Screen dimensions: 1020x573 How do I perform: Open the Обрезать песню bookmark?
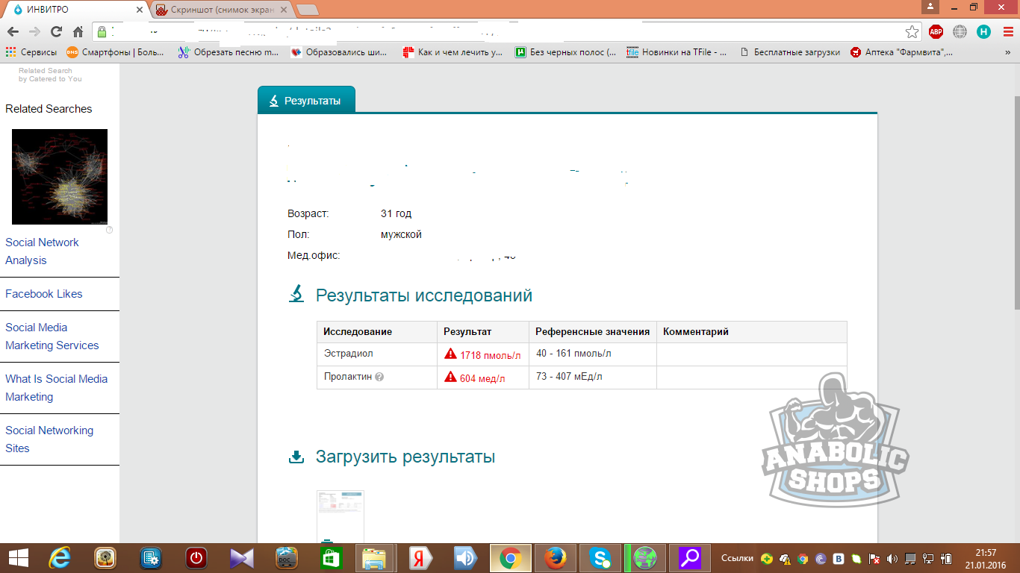(x=228, y=52)
